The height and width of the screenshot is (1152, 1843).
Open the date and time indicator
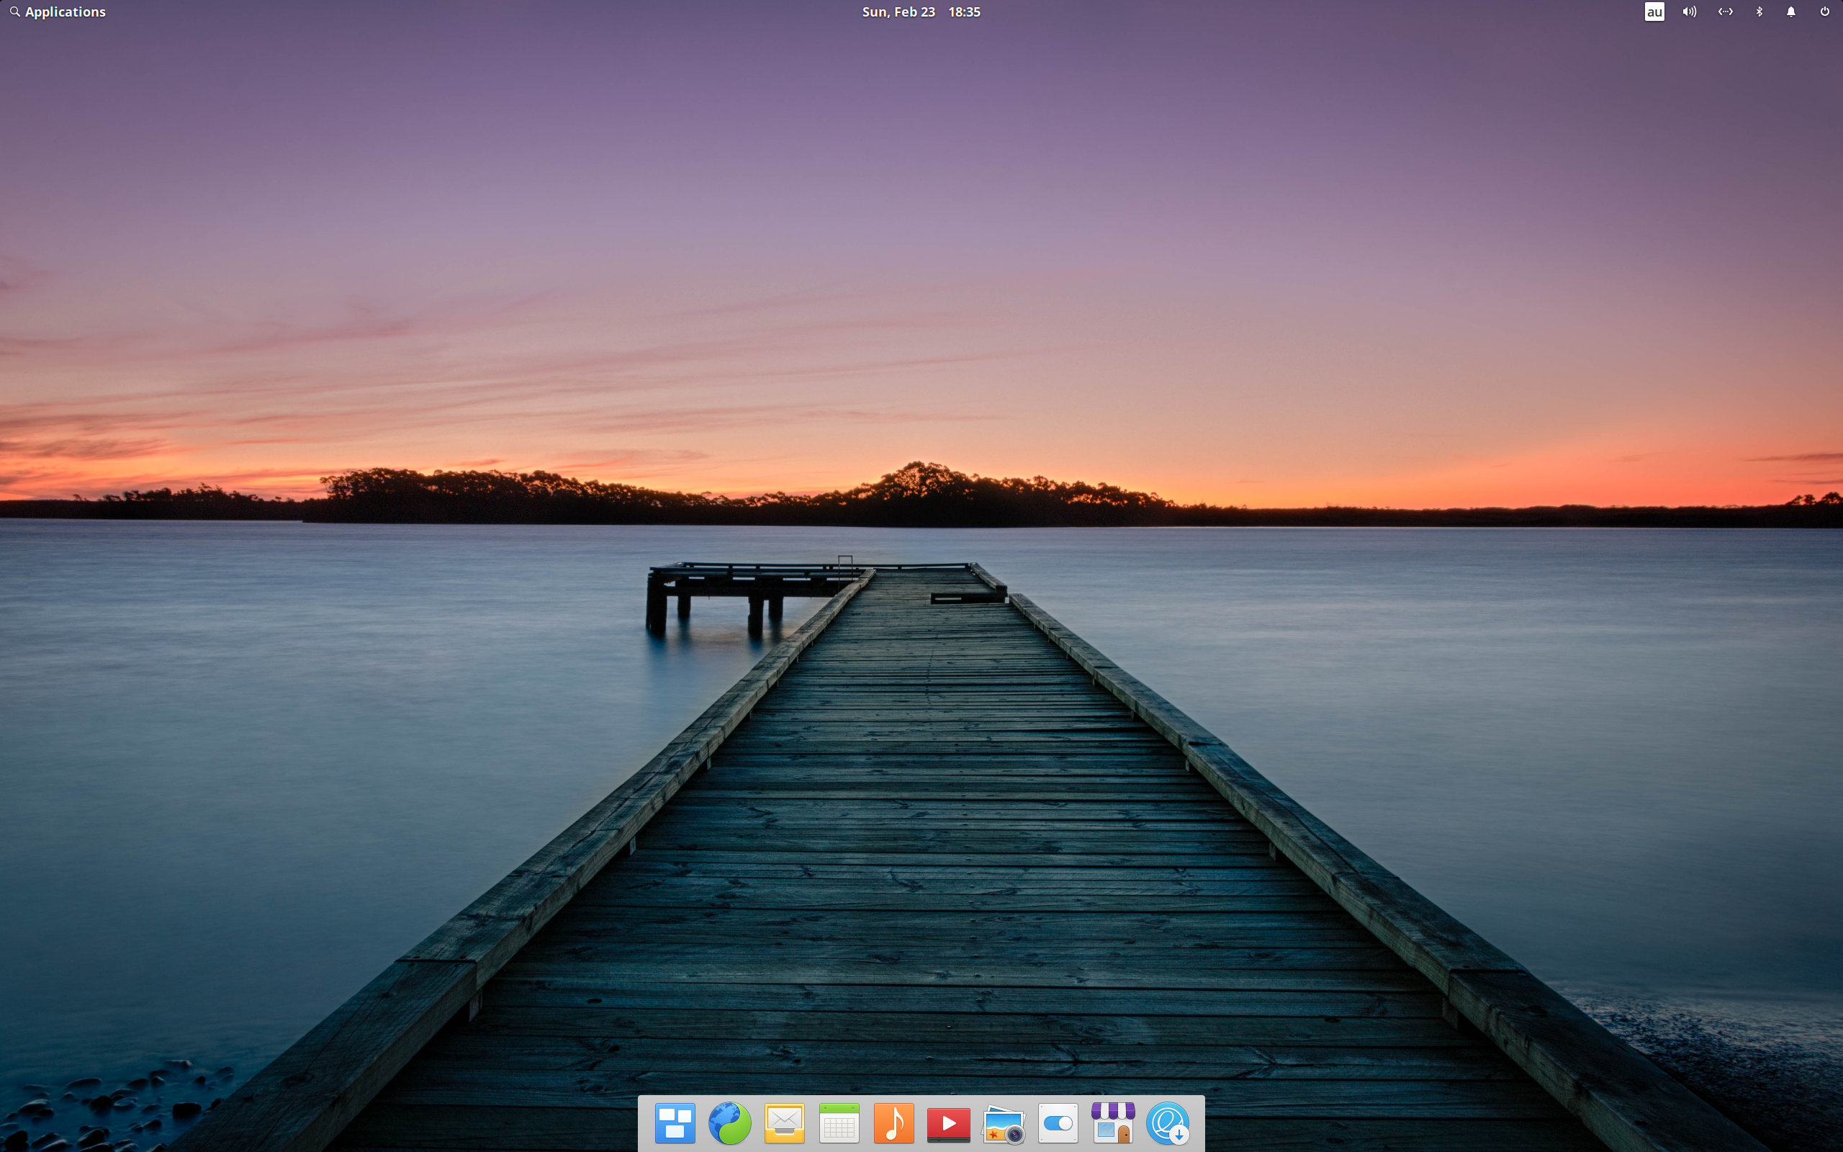tap(921, 12)
